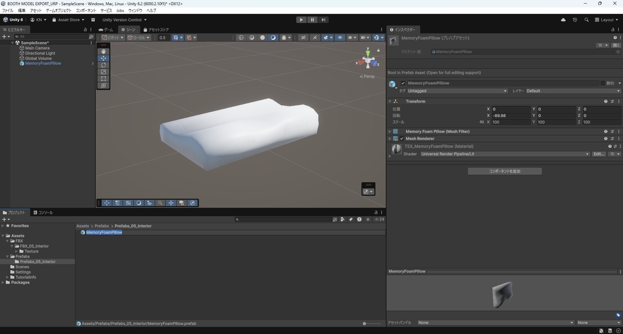Image resolution: width=623 pixels, height=334 pixels.
Task: Collapse the Transform component
Action: point(390,101)
